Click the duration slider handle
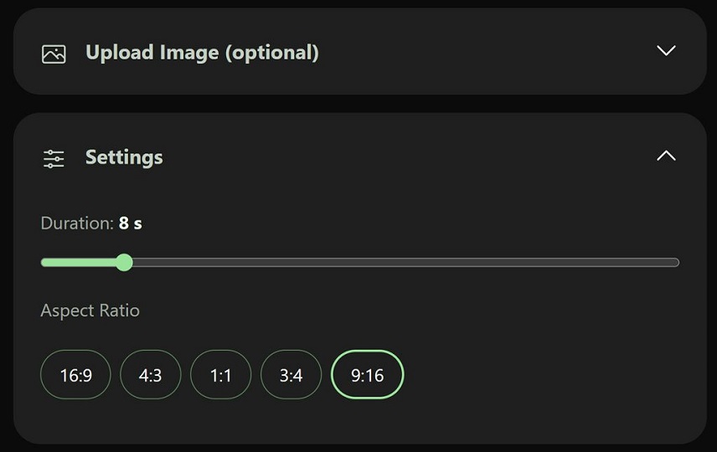 124,262
